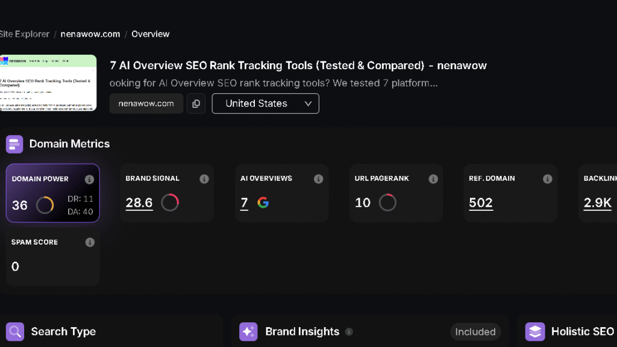Copy the domain with the copy icon
The image size is (617, 347).
point(196,104)
